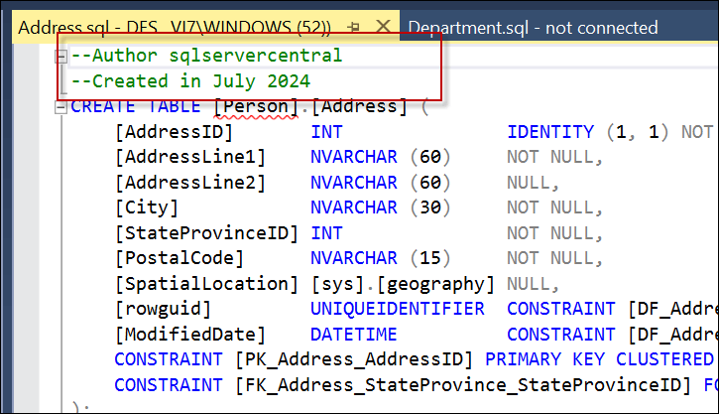Click PRIMARY KEY CLUSTERED keywords

click(600, 359)
